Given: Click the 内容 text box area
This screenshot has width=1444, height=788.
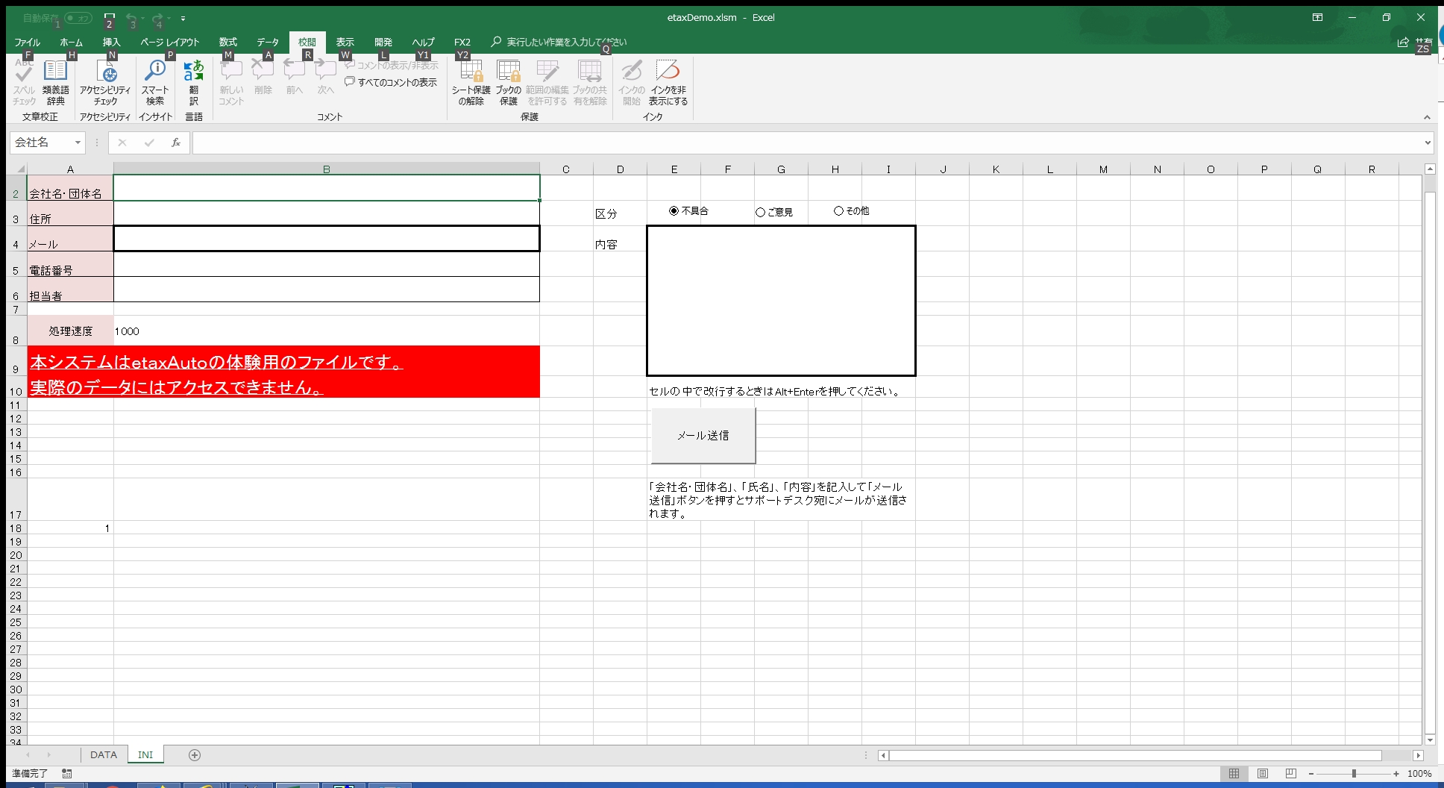Looking at the screenshot, I should (x=781, y=301).
